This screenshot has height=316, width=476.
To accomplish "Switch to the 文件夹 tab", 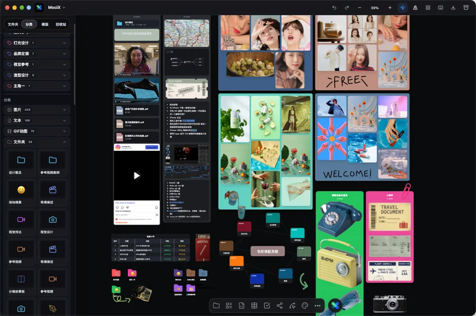I will [x=13, y=24].
